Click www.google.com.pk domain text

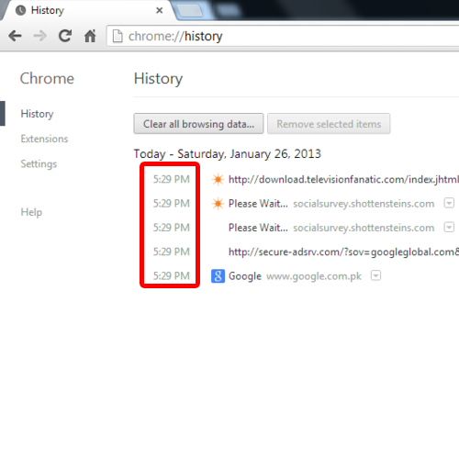coord(314,276)
